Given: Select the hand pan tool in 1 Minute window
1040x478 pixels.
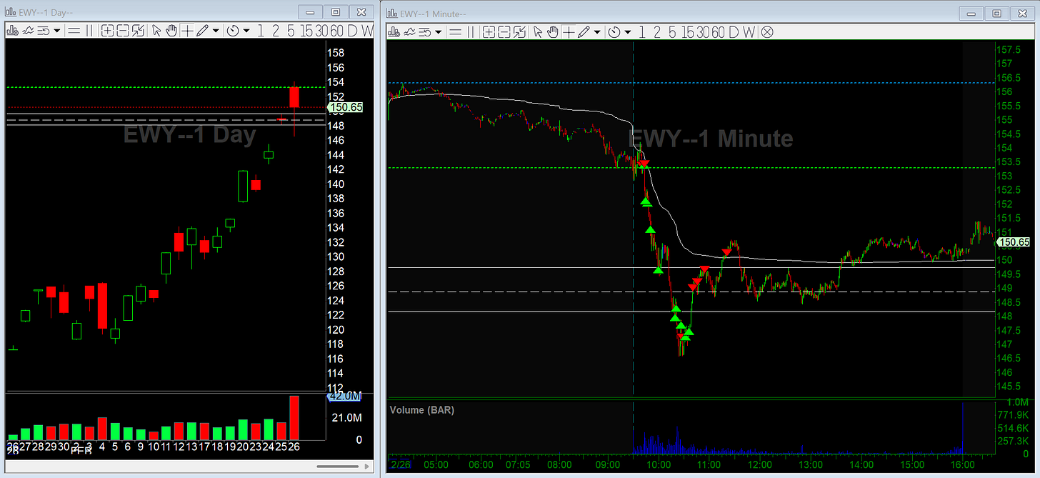Looking at the screenshot, I should point(553,32).
